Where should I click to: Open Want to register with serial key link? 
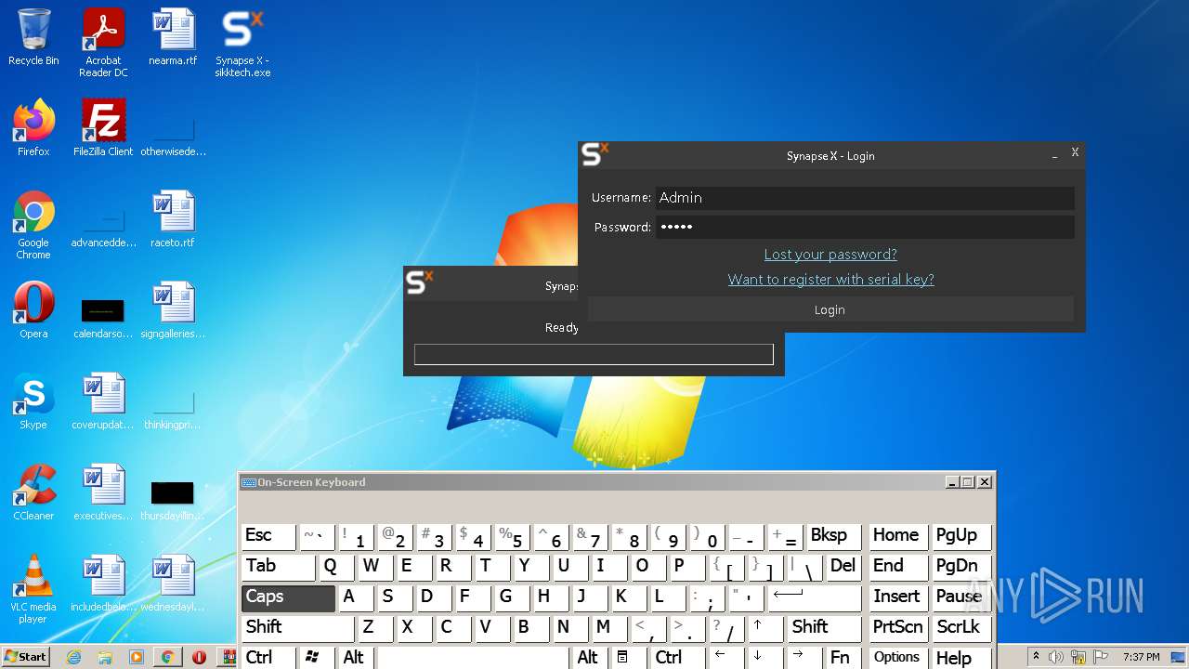click(830, 280)
